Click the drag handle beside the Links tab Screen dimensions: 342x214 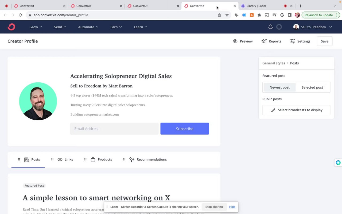(52, 160)
